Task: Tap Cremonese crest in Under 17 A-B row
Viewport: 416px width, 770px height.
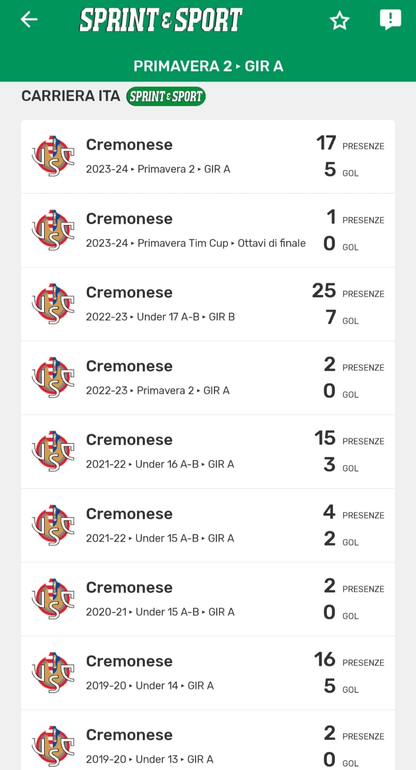Action: click(53, 304)
